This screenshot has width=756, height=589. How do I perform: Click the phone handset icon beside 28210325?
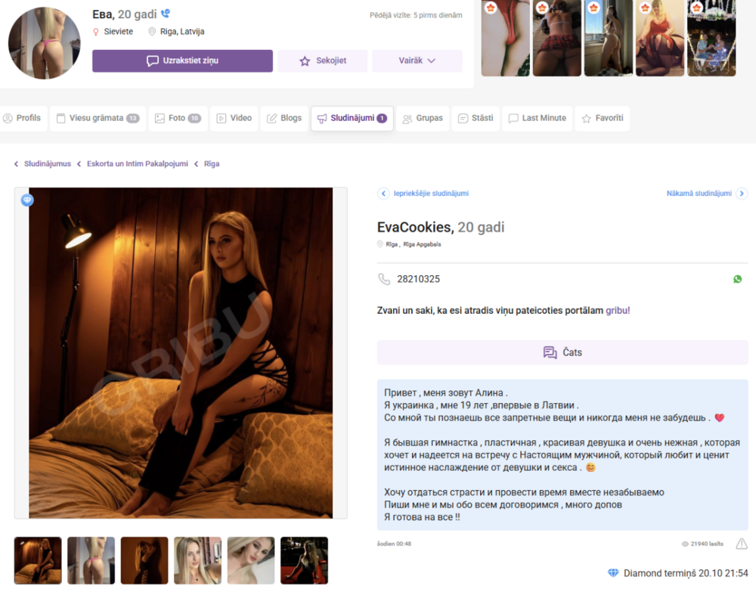384,279
